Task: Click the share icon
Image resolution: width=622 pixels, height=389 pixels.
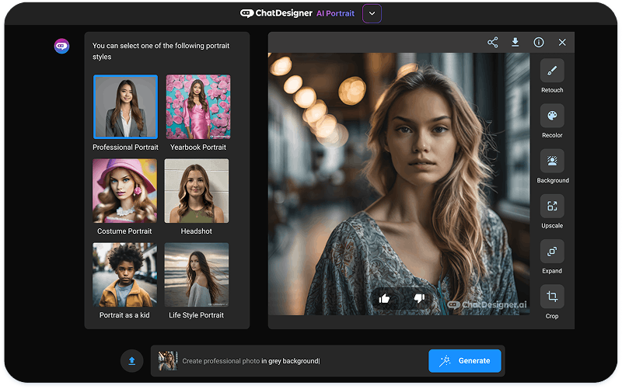Action: [492, 43]
